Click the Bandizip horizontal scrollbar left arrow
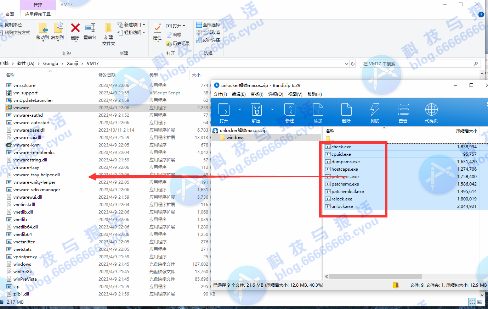Screen dimensions: 488x309 click(327, 276)
